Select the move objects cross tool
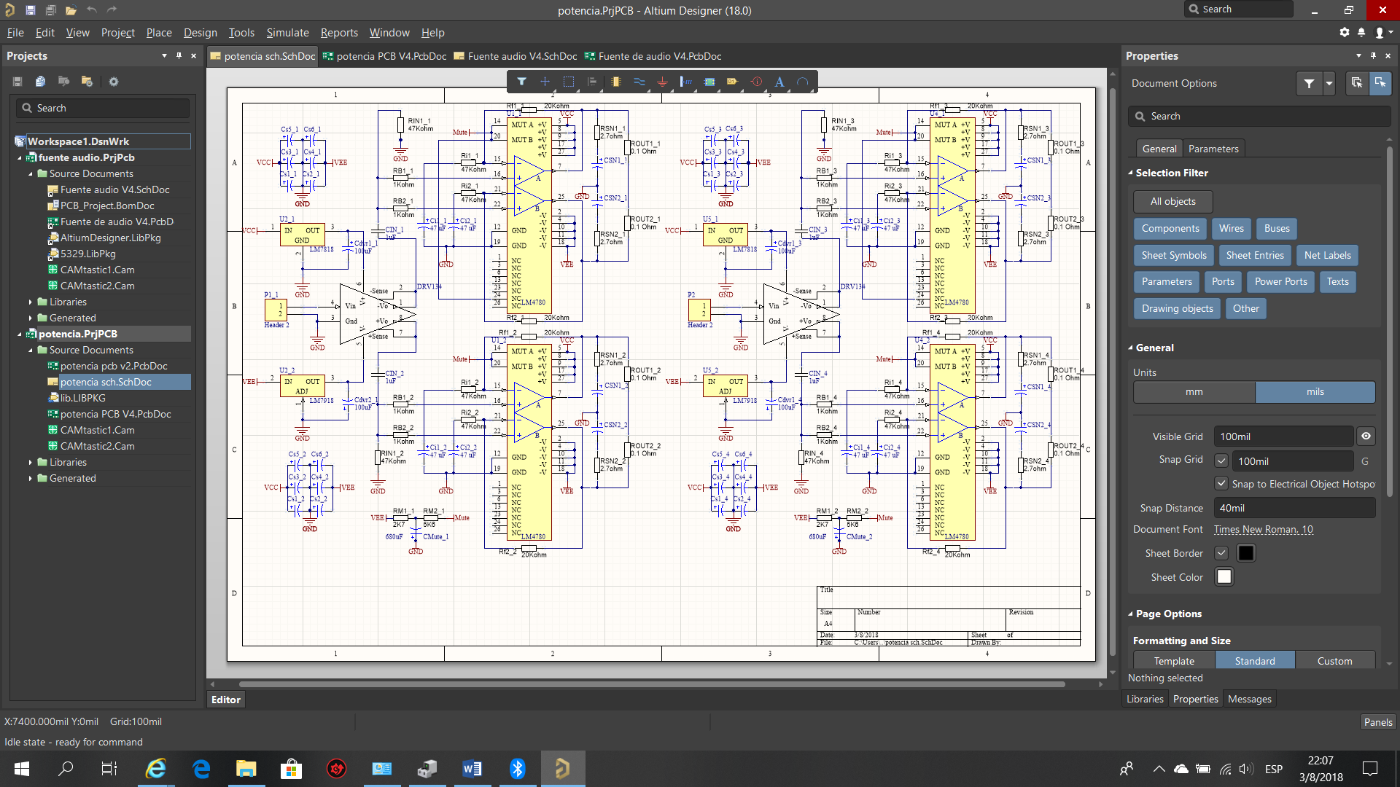This screenshot has width=1400, height=787. pos(545,82)
